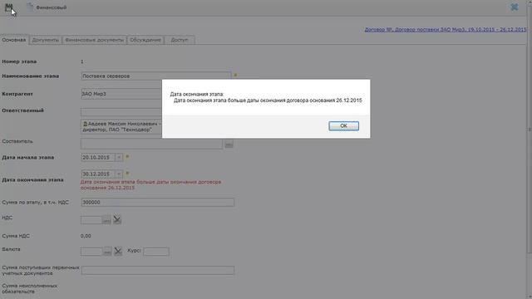Click the Курс input field

pyautogui.click(x=156, y=252)
